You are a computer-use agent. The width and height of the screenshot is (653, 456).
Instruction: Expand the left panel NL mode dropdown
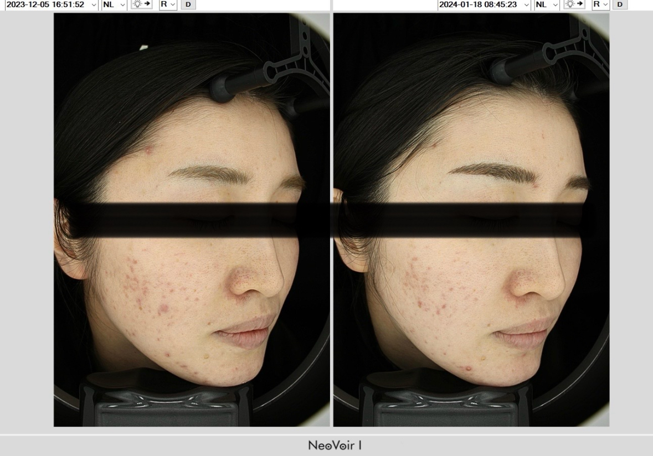pyautogui.click(x=114, y=4)
